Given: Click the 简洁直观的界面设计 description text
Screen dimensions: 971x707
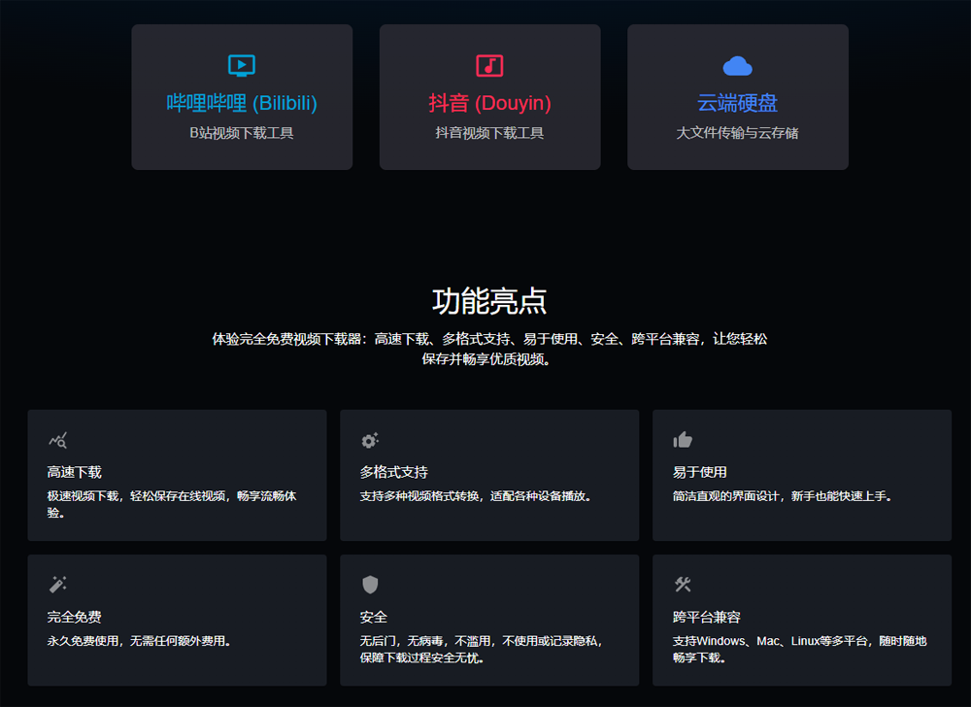Looking at the screenshot, I should 782,496.
